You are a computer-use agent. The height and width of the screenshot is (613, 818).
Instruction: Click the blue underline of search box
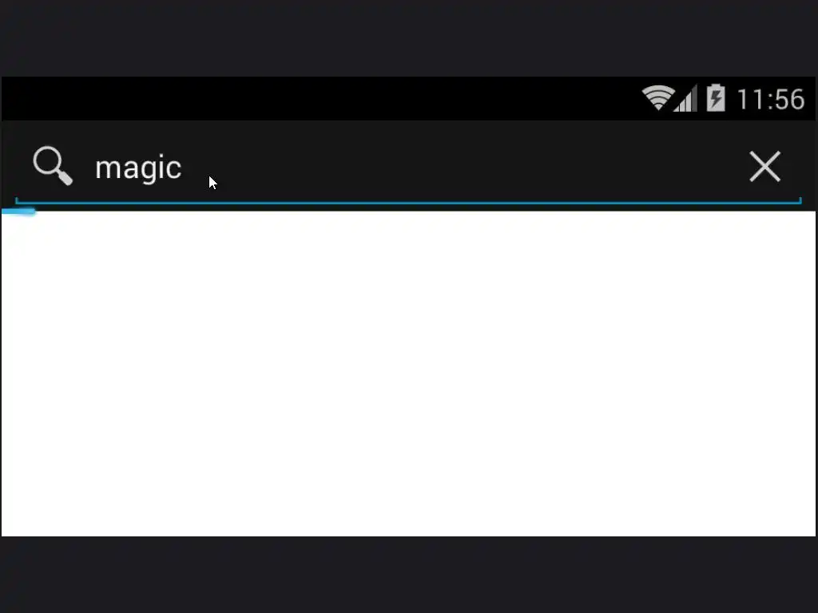(x=408, y=202)
